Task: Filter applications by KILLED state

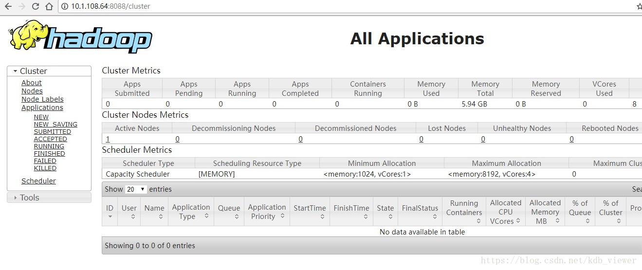Action: (45, 168)
